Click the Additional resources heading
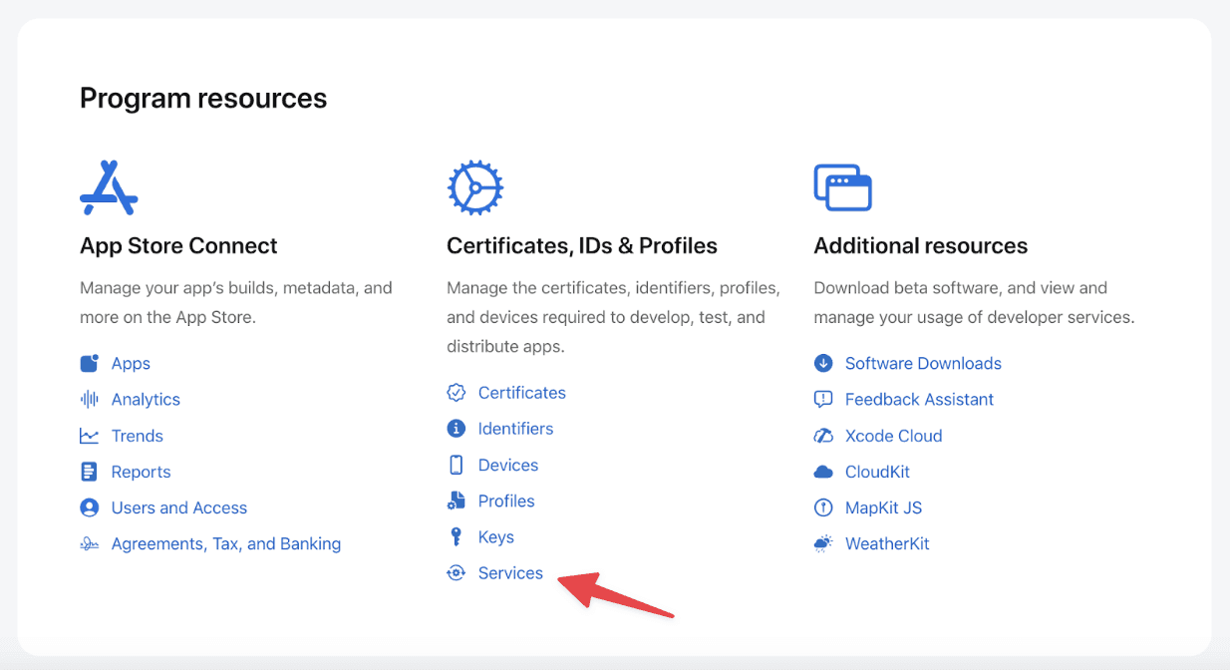Image resolution: width=1230 pixels, height=670 pixels. 921,245
